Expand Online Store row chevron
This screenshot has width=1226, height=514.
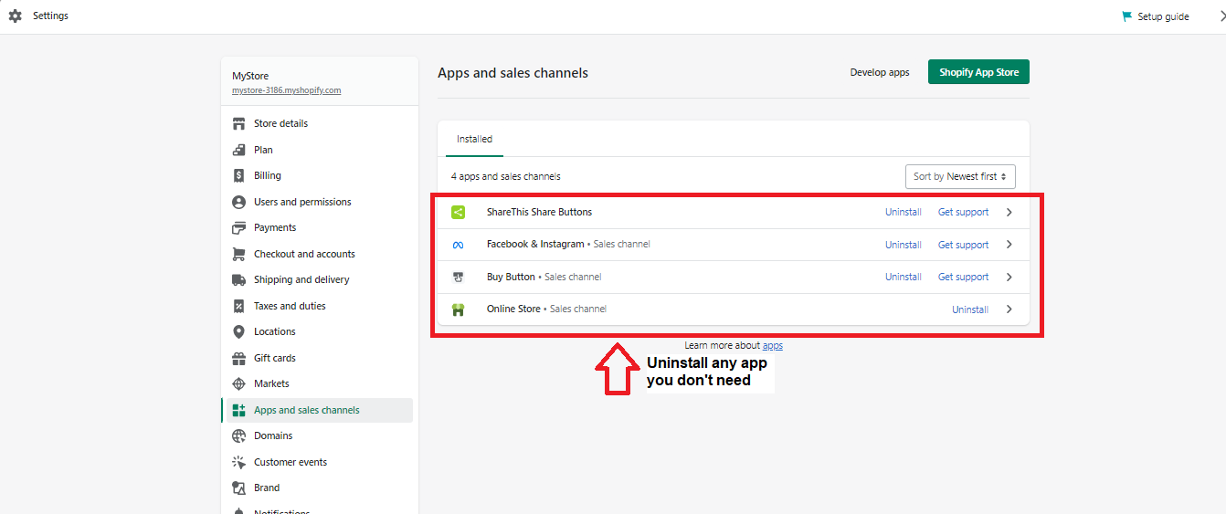coord(1009,309)
